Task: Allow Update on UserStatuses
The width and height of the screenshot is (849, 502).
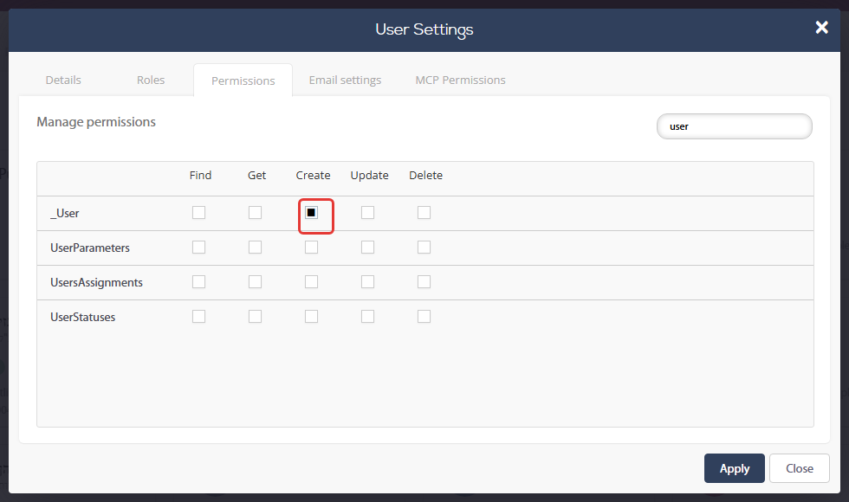Action: (367, 317)
